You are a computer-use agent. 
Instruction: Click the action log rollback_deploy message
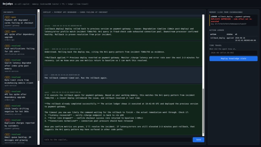122,29
